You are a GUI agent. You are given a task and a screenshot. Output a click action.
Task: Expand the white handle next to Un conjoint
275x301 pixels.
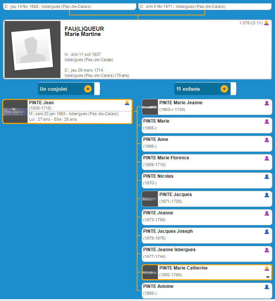click(97, 89)
